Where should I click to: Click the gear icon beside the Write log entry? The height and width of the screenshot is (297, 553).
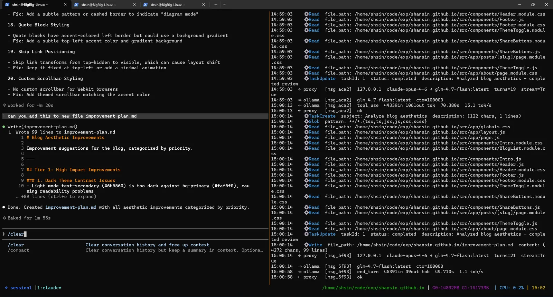point(306,245)
